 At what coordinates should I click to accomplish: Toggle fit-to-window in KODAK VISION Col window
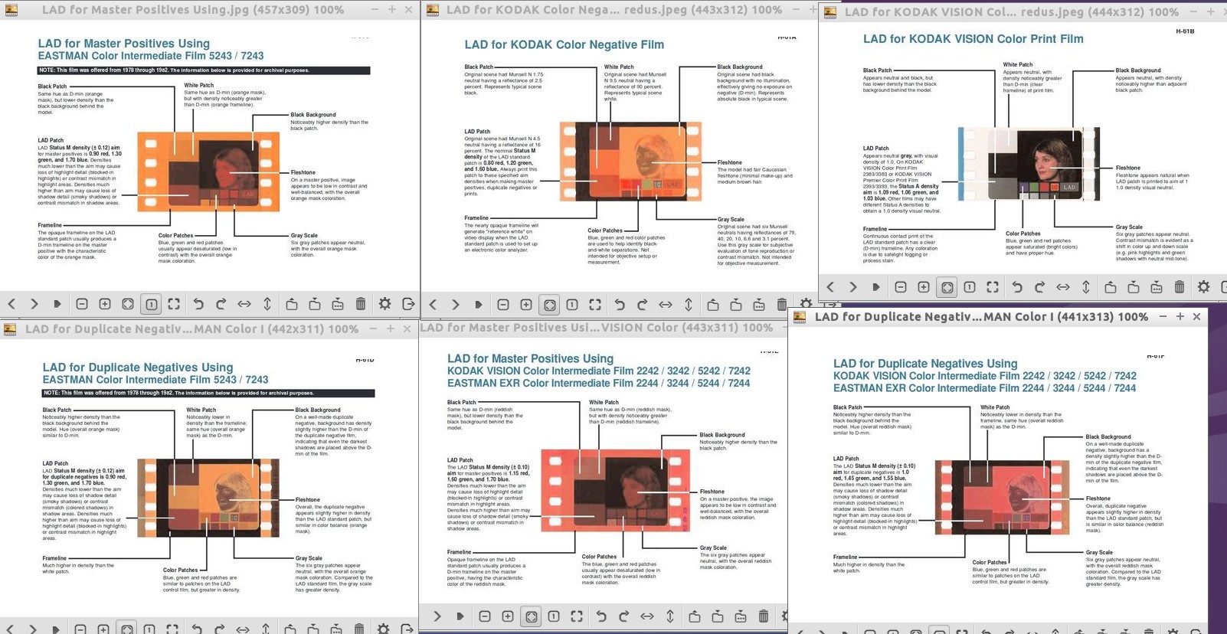pyautogui.click(x=947, y=287)
